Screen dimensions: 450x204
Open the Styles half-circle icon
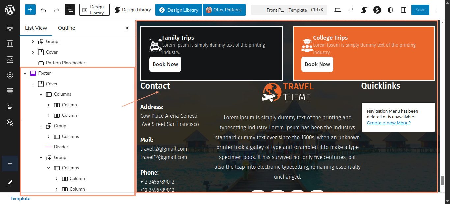(x=390, y=10)
